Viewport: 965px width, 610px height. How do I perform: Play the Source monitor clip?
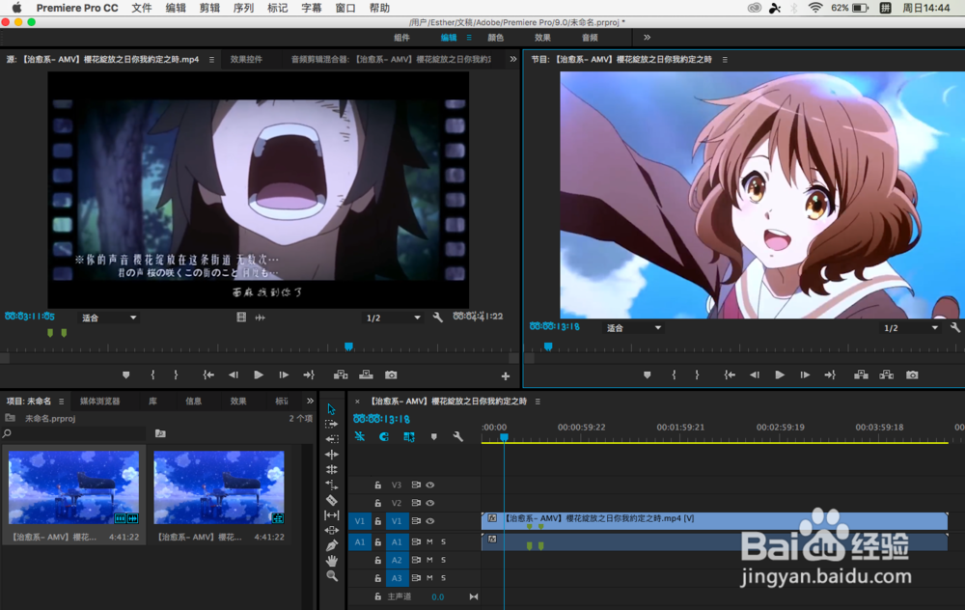[259, 374]
